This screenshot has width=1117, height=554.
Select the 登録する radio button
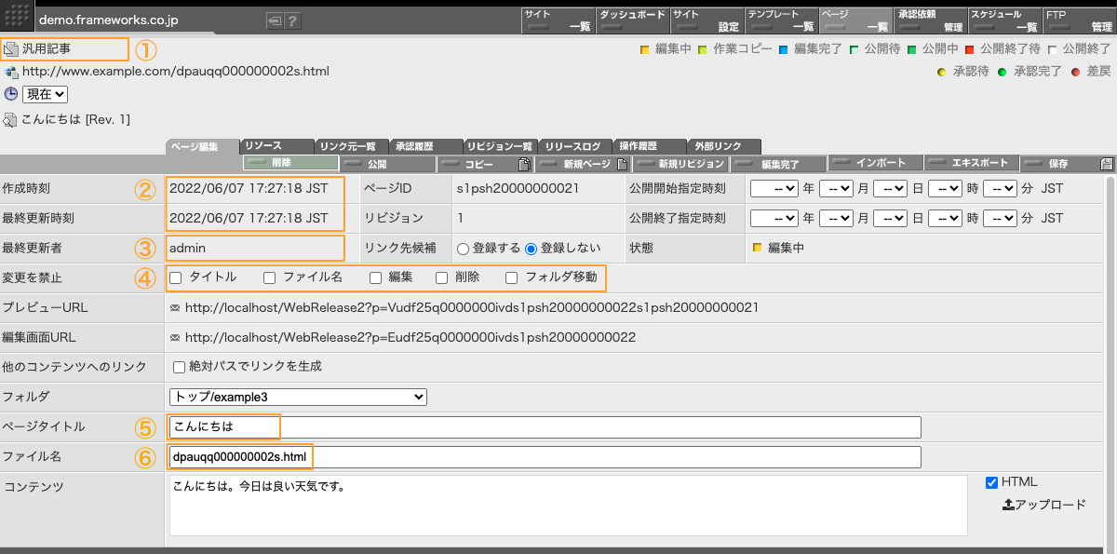462,249
